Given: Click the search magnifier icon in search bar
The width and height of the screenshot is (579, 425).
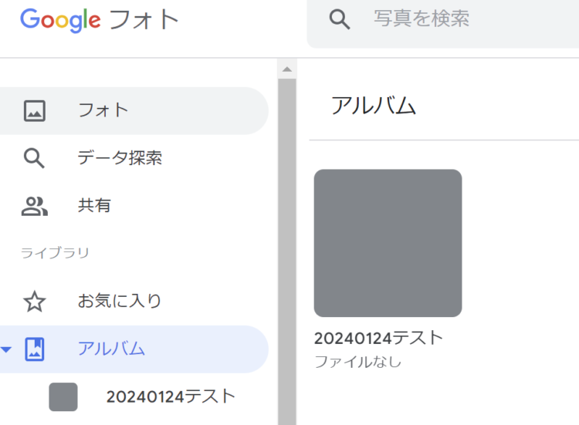Looking at the screenshot, I should (x=340, y=19).
